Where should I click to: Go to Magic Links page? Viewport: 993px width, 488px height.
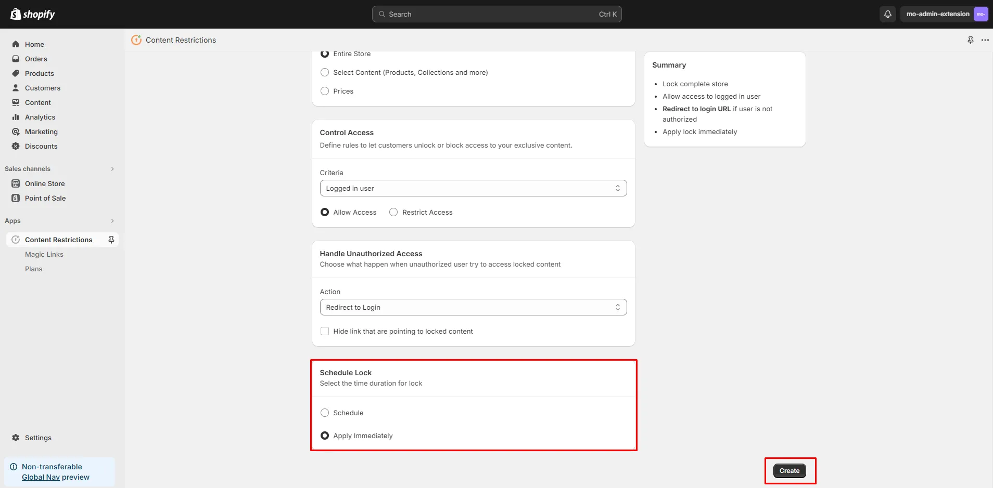tap(44, 254)
